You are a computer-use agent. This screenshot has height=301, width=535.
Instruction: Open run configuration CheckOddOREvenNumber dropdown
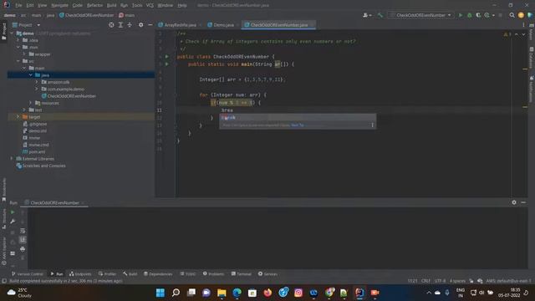pyautogui.click(x=421, y=15)
